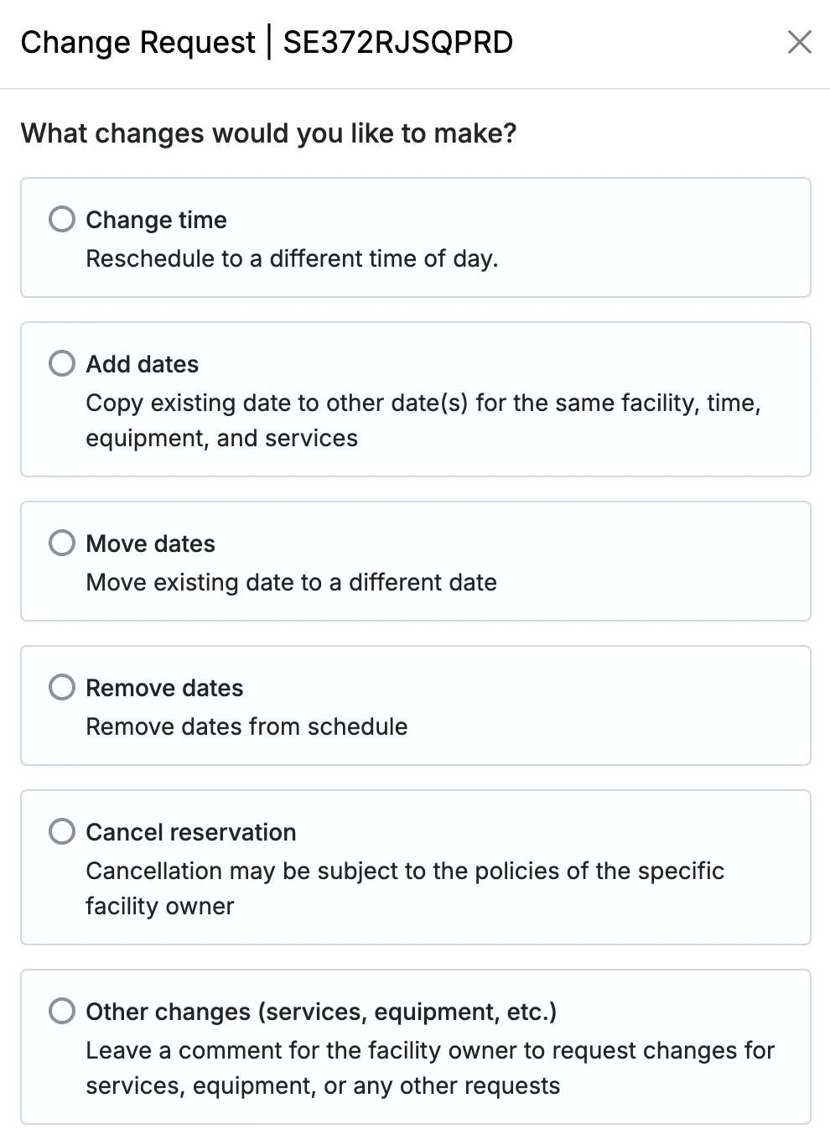830x1145 pixels.
Task: Select the Cancel reservation radio button
Action: [x=62, y=832]
